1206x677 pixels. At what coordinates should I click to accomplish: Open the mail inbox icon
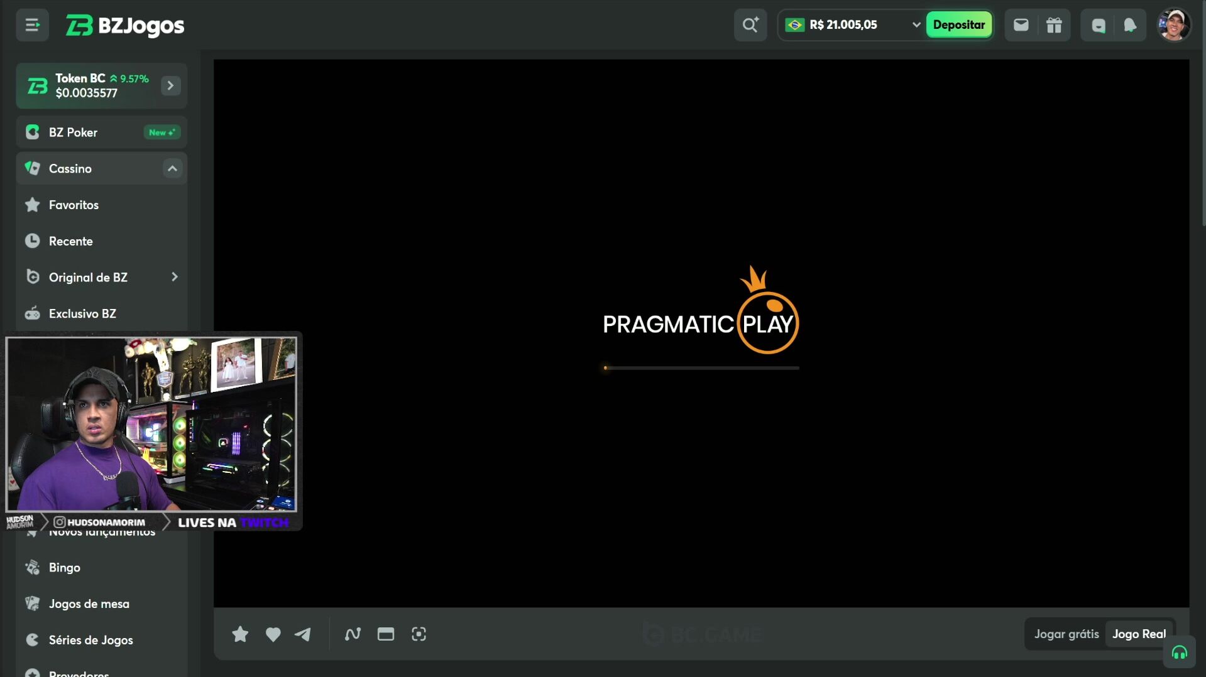pos(1021,25)
